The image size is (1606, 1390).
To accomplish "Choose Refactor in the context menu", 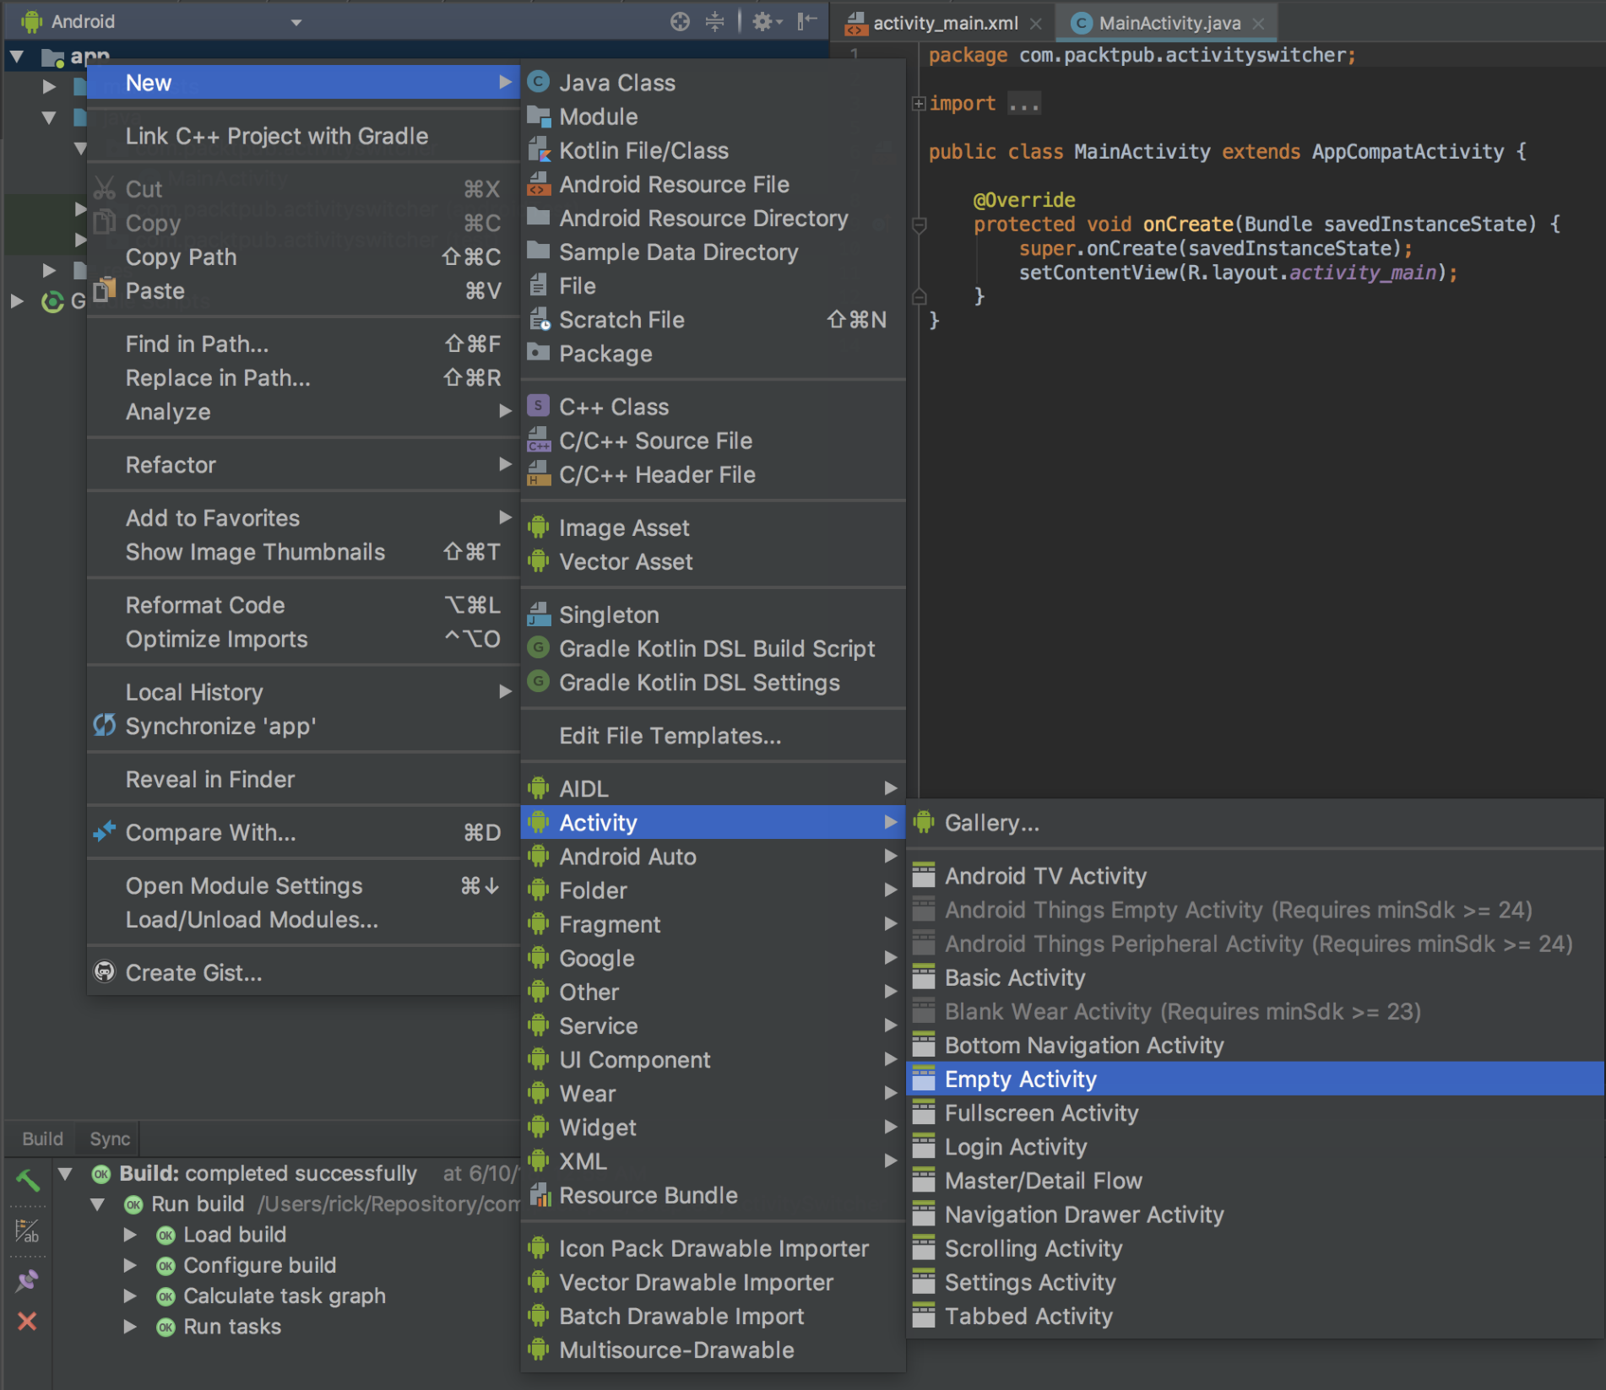I will pos(303,464).
